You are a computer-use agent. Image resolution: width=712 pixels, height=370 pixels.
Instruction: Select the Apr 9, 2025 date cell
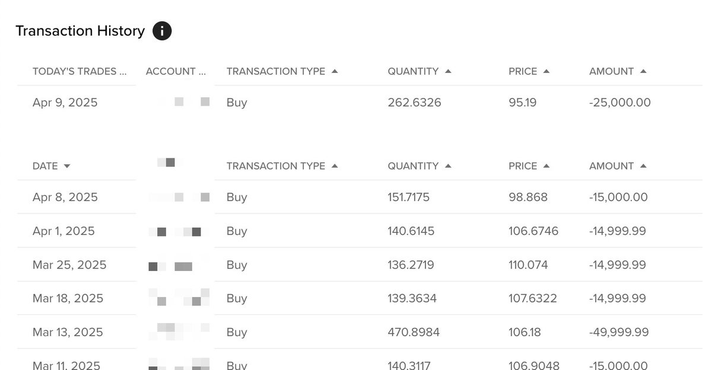[x=65, y=103]
